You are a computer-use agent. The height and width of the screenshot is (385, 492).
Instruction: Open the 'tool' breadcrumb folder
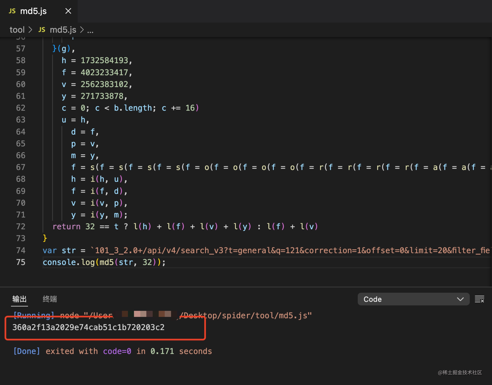point(17,30)
